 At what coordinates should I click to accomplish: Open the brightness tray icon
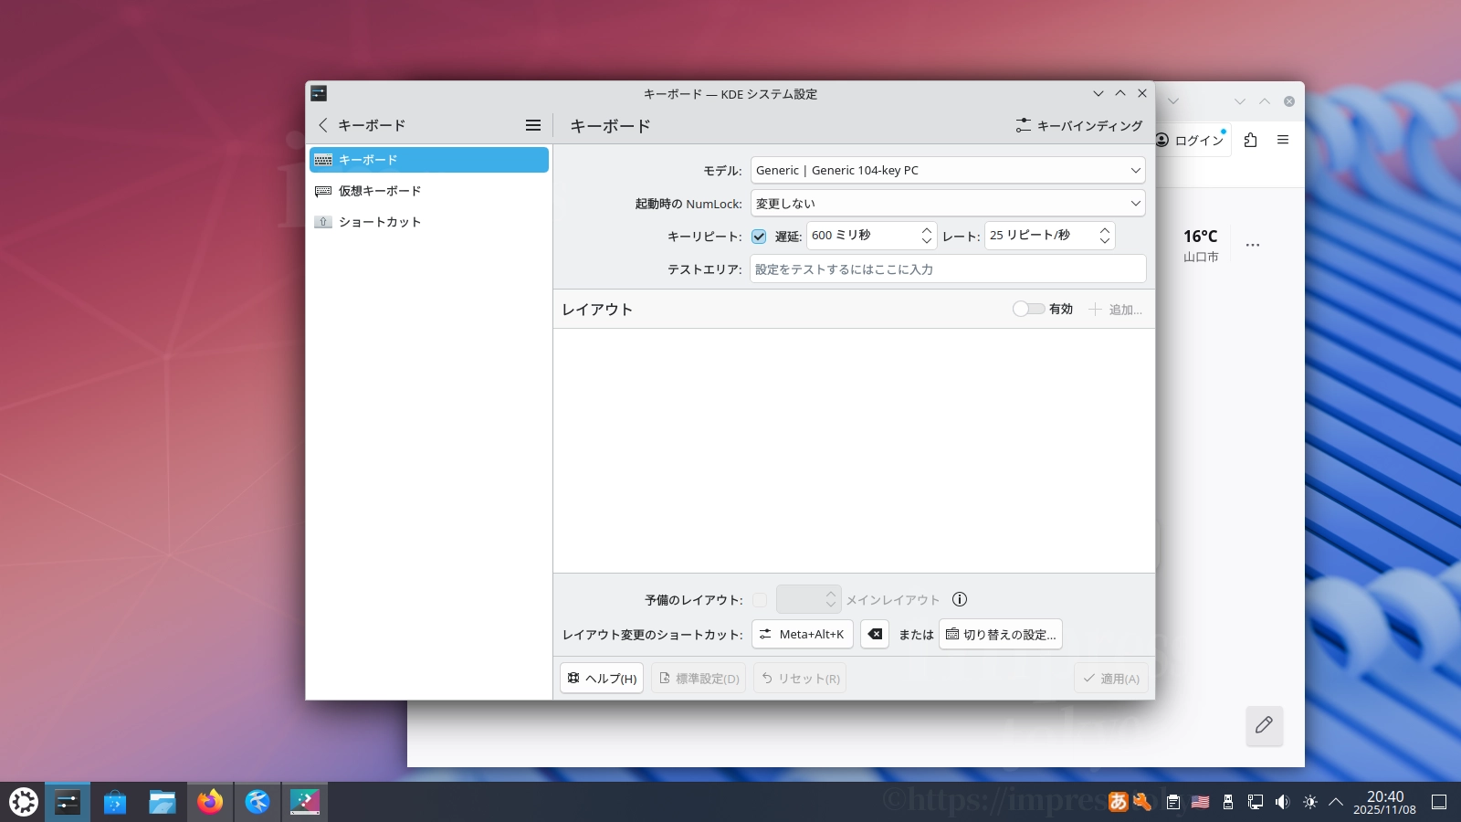(x=1310, y=802)
